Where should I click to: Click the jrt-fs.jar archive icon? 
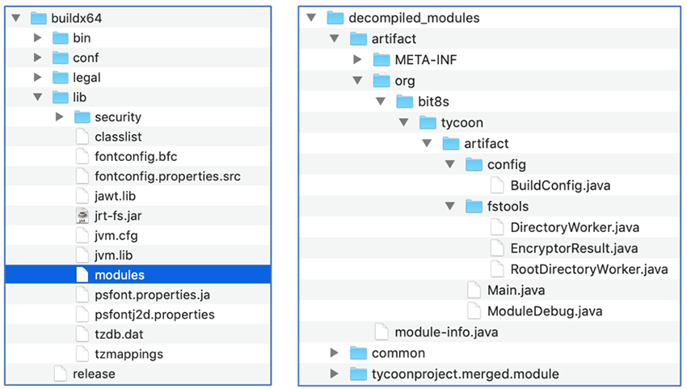click(x=81, y=215)
